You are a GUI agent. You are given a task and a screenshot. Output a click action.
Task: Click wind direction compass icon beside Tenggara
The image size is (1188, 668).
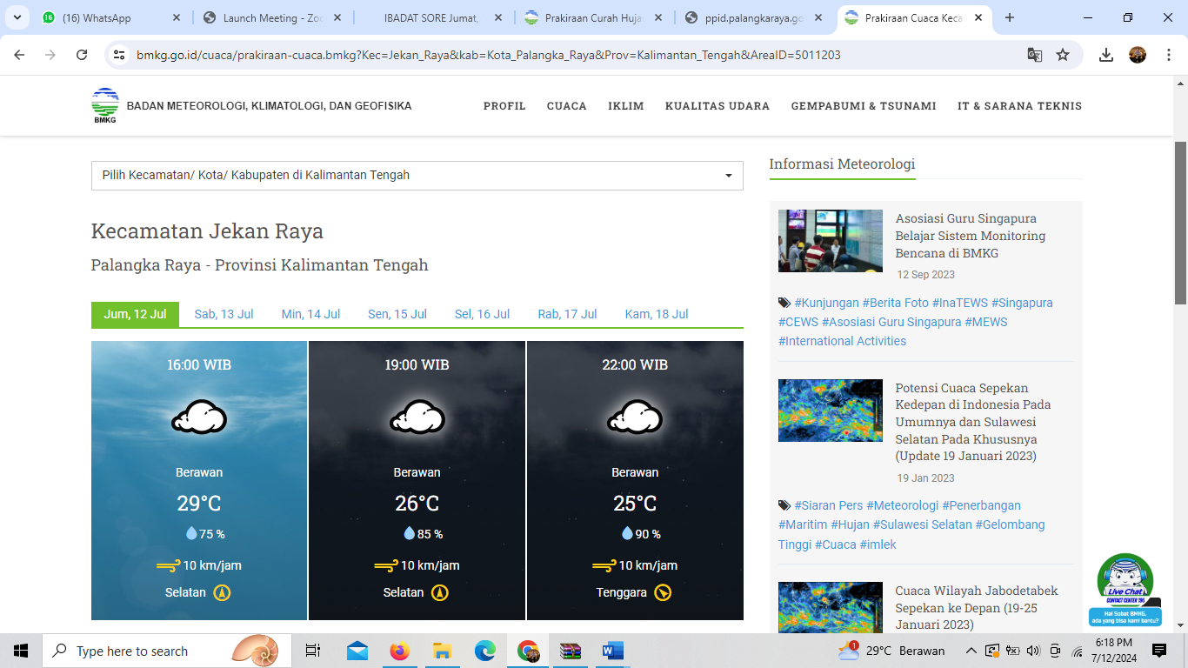[x=664, y=592]
